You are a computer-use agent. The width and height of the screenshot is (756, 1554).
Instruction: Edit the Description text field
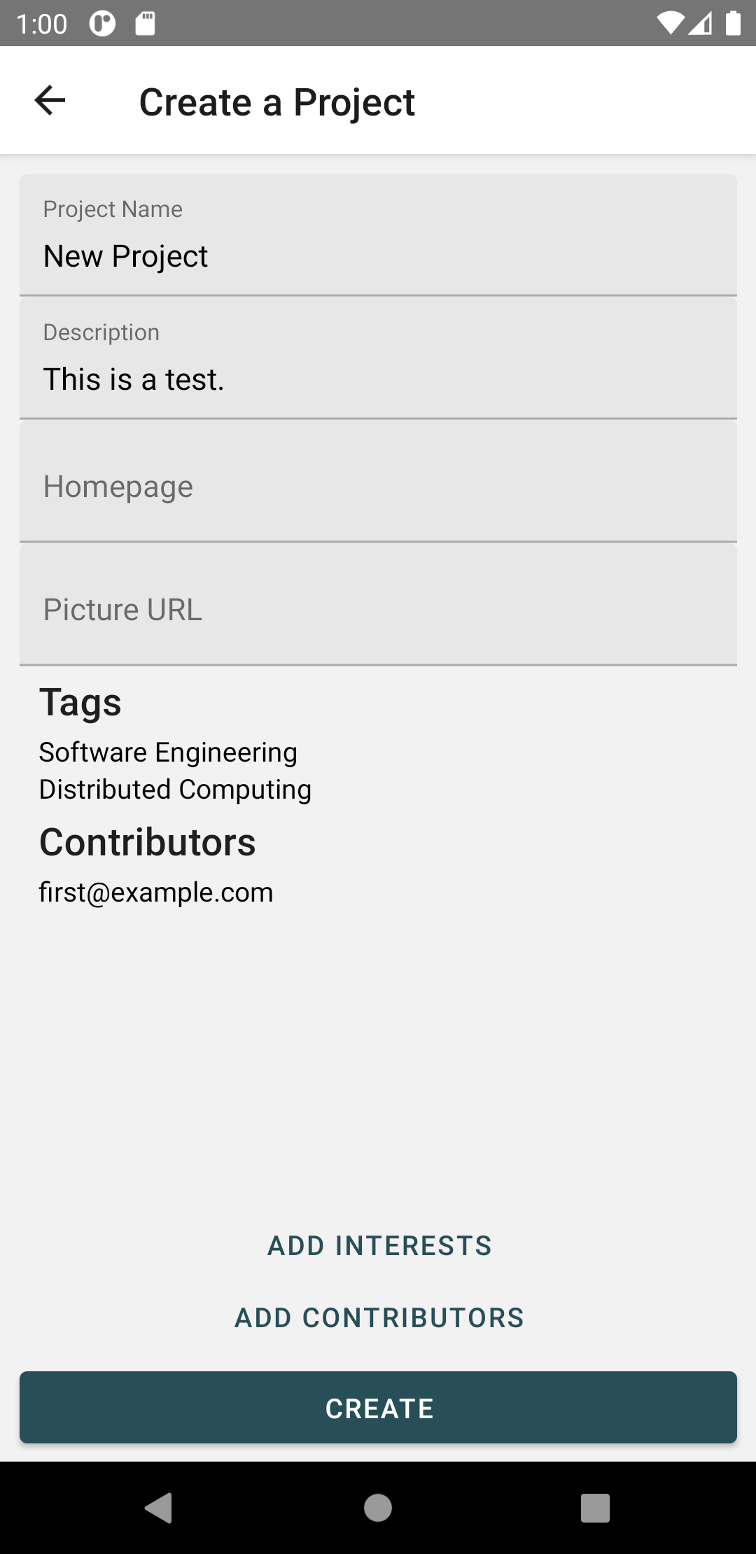point(378,358)
